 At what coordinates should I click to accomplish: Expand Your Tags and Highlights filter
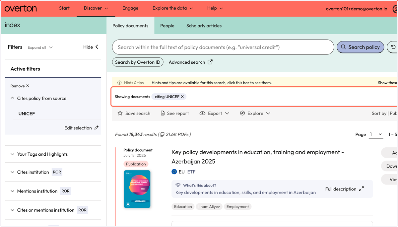coord(39,154)
